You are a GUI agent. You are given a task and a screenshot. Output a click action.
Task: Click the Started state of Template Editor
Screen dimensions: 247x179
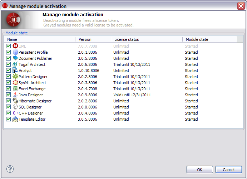pos(191,119)
